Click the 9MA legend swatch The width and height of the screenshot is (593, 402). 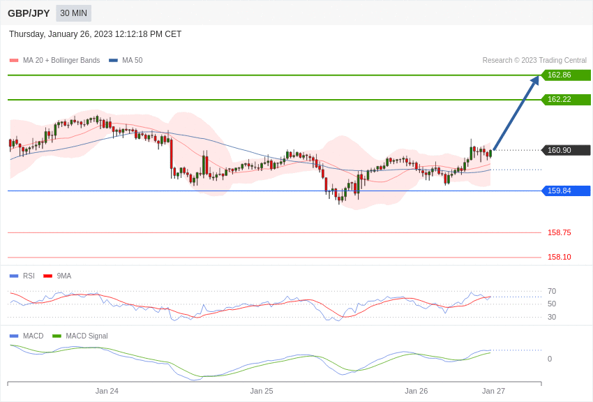(47, 276)
